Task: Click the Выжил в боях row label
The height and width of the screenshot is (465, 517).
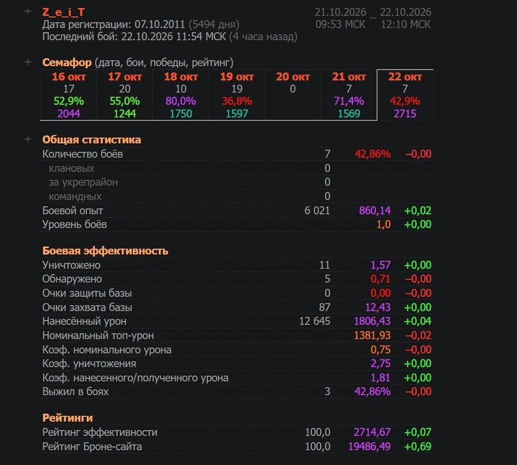Action: tap(76, 392)
